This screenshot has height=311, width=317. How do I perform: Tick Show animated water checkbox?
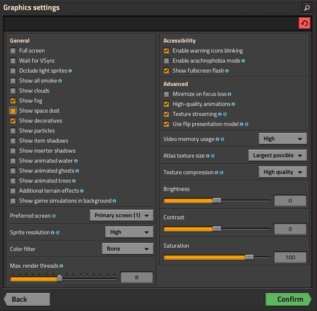click(x=13, y=161)
